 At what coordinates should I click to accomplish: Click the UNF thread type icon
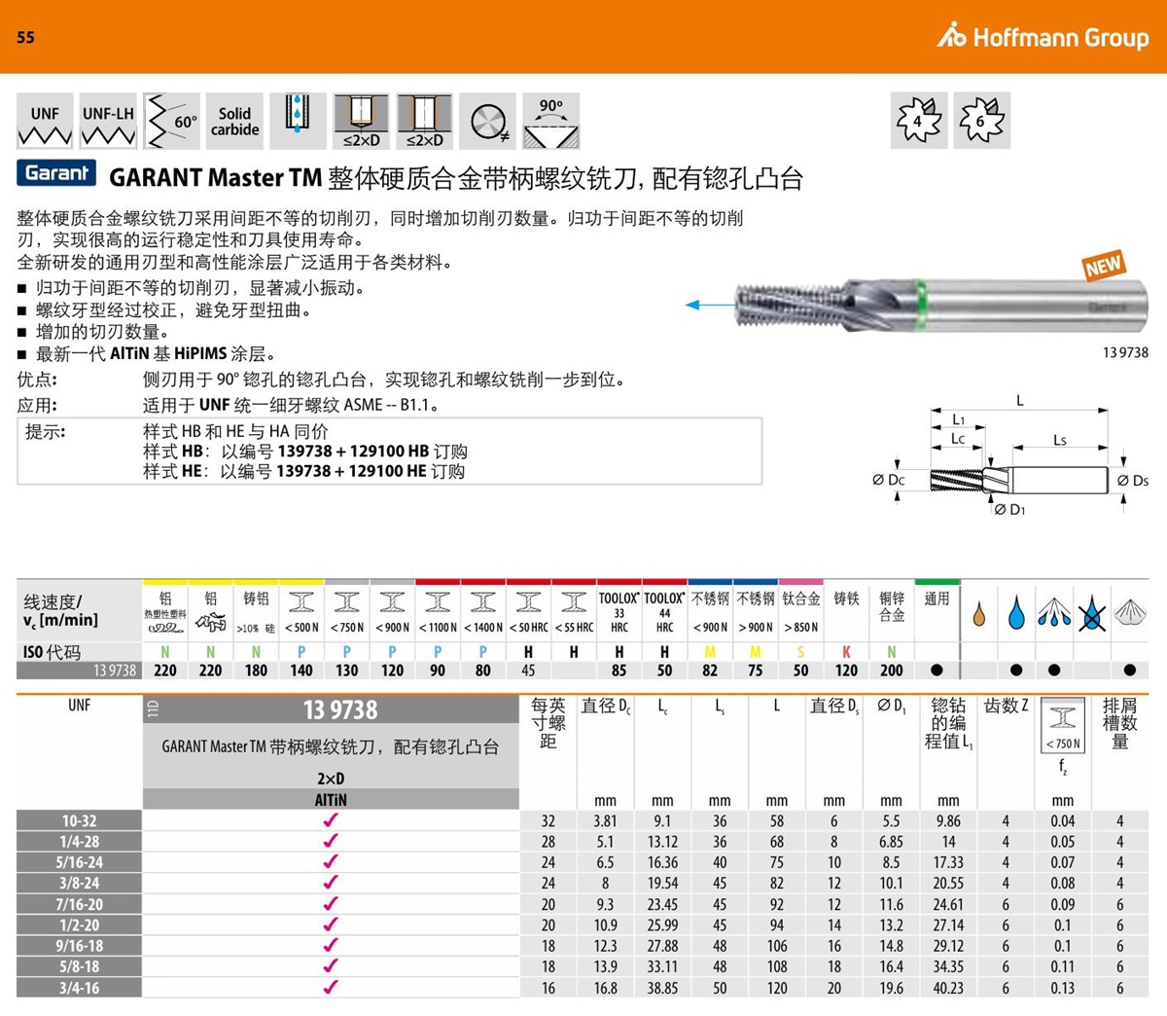[x=45, y=122]
